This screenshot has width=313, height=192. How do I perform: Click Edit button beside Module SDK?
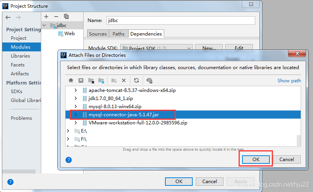point(239,48)
